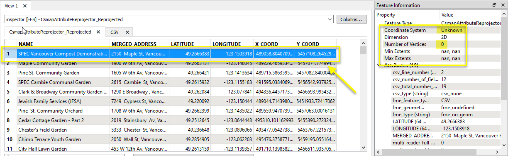Screen dimensions: 508x156
Task: Float the Feature Information panel
Action: (x=494, y=5)
